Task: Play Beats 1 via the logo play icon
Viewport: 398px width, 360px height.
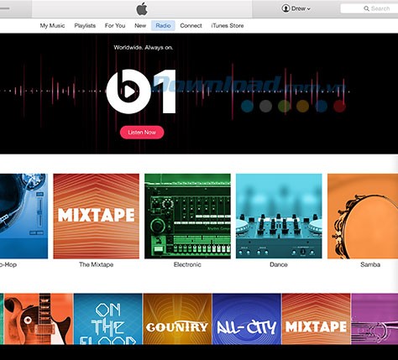Action: pyautogui.click(x=128, y=91)
